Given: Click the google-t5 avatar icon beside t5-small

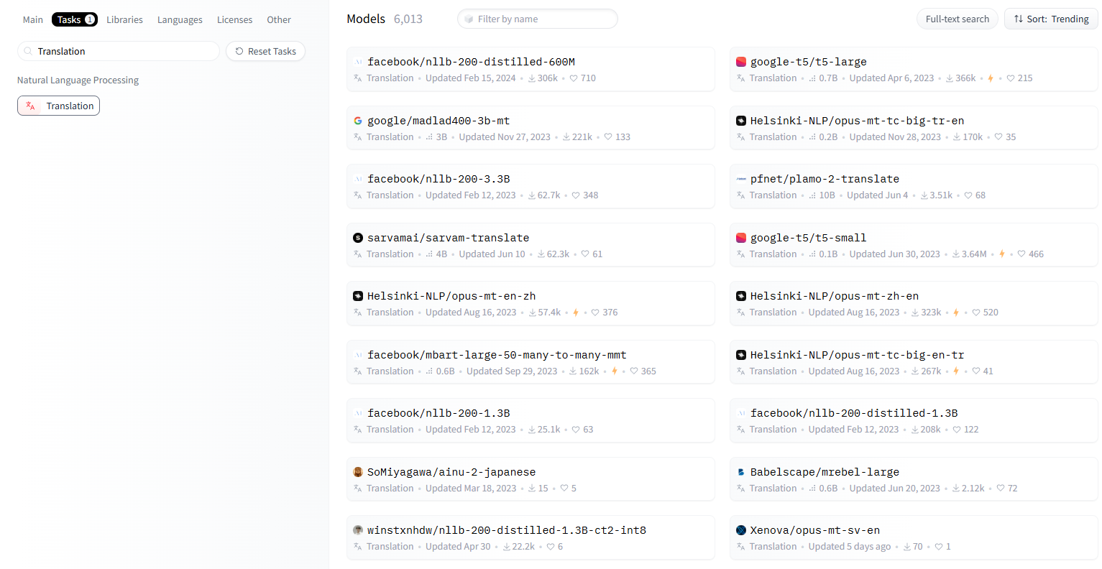Looking at the screenshot, I should click(x=741, y=238).
